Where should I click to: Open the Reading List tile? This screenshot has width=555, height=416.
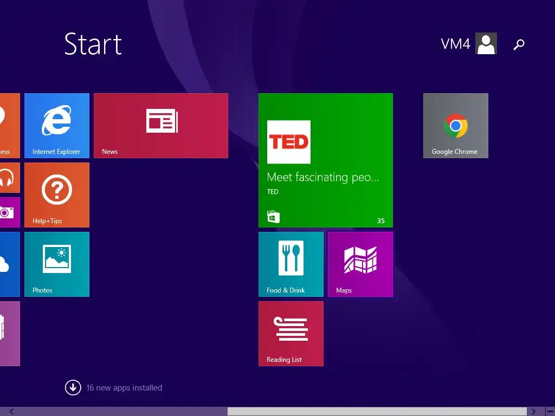pyautogui.click(x=291, y=334)
